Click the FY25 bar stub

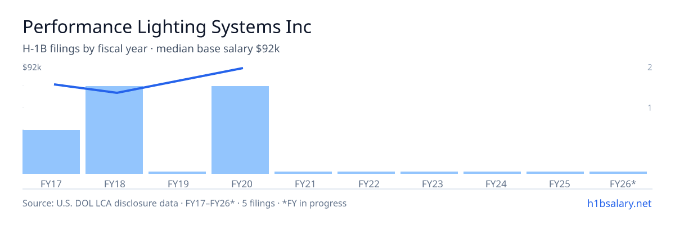coord(555,173)
